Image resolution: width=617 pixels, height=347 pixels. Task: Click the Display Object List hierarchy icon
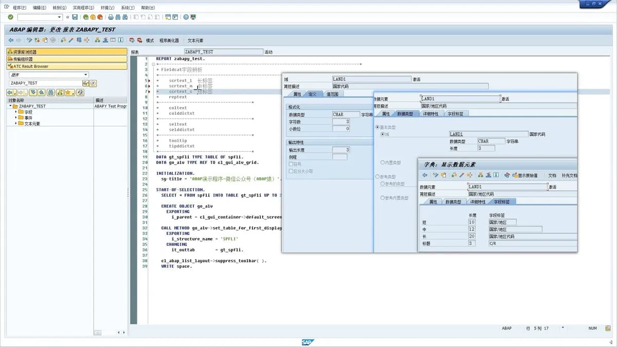pos(97,40)
